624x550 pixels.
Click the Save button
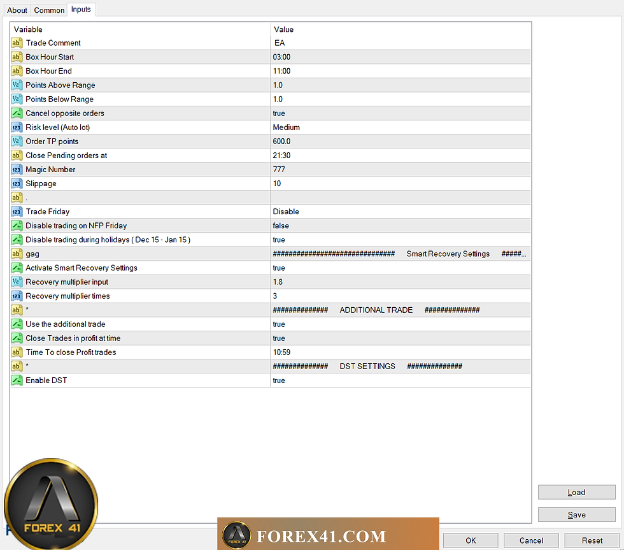pyautogui.click(x=576, y=514)
